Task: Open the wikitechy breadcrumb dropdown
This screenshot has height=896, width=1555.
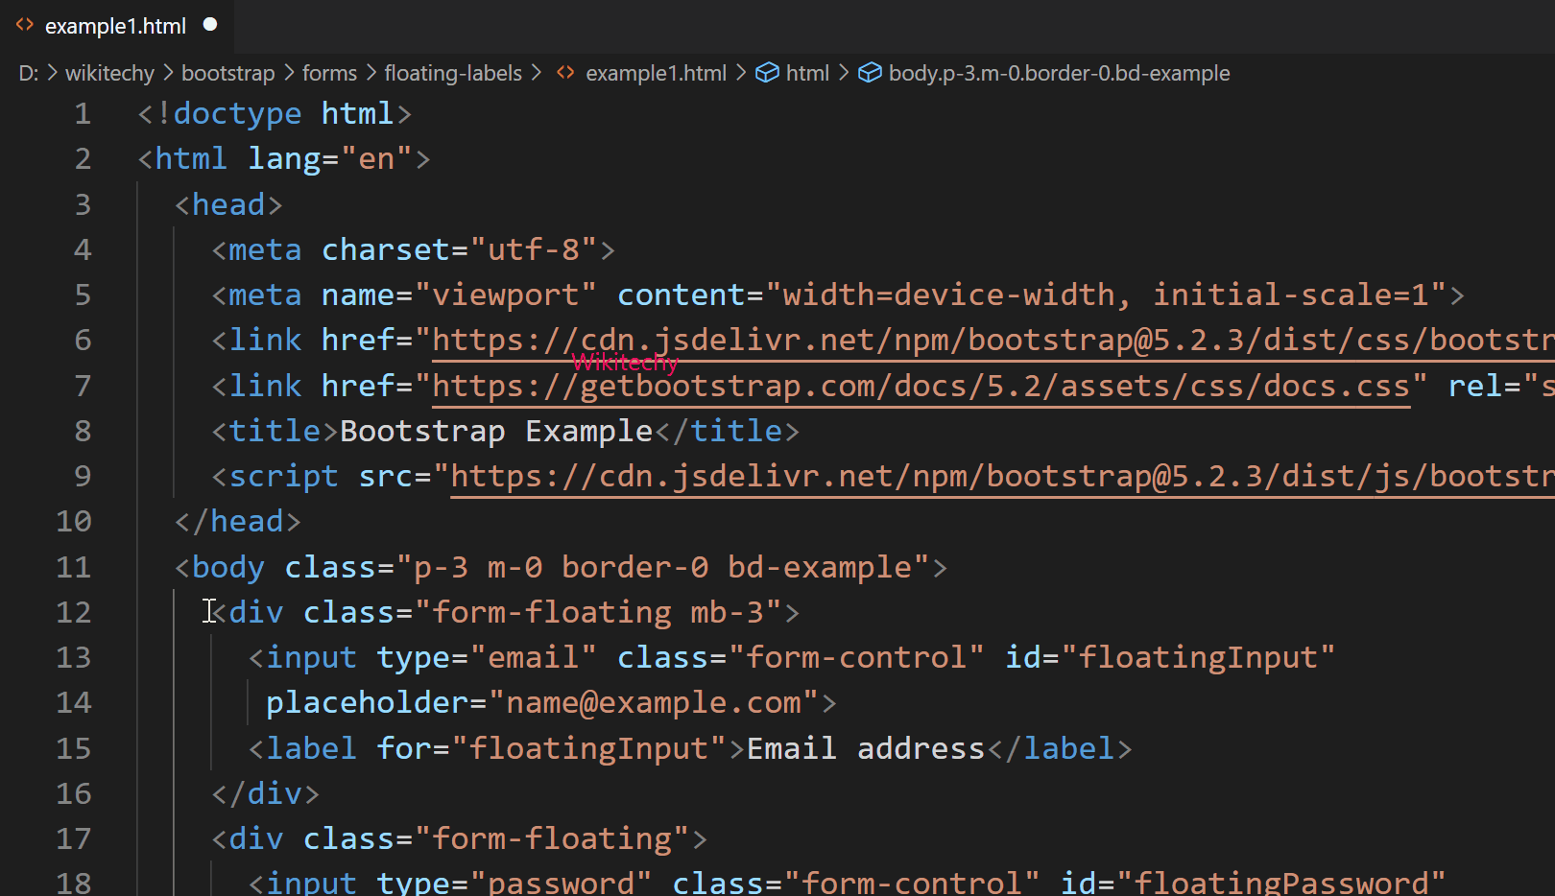Action: click(108, 72)
